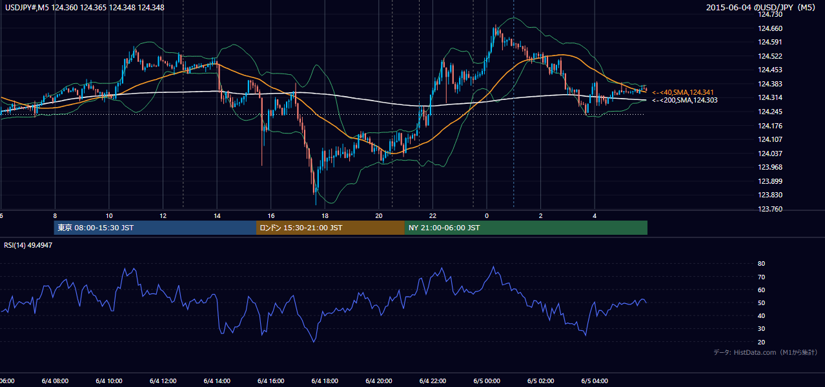The image size is (825, 387).
Task: Click price axis value 124.453
Action: [771, 70]
